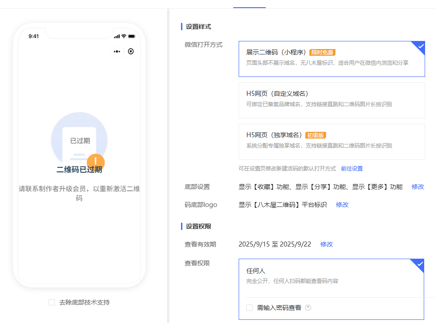Click 二维码已过期 title in preview

tap(79, 170)
